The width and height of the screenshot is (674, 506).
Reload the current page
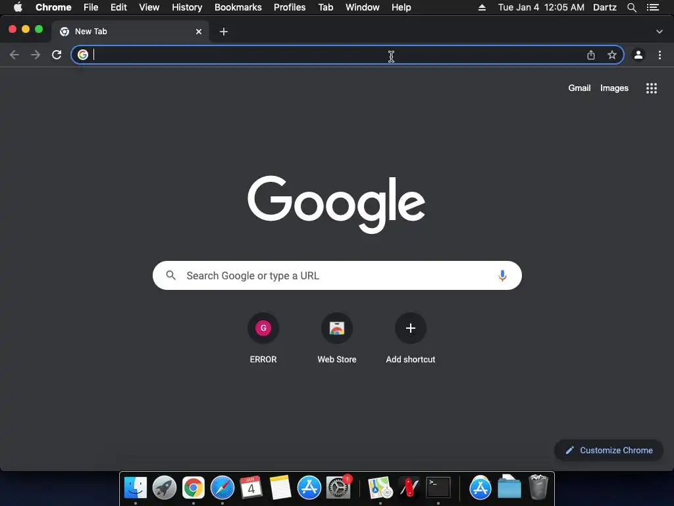(x=57, y=55)
